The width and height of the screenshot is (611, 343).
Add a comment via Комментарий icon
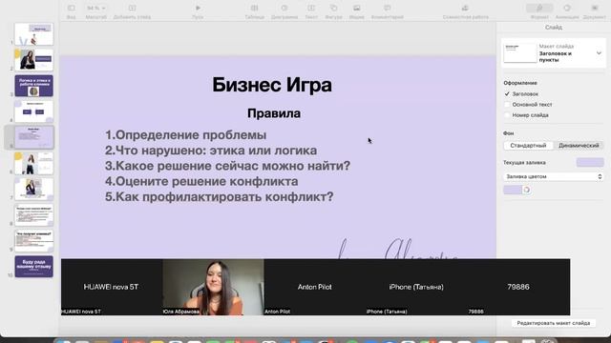[x=388, y=9]
